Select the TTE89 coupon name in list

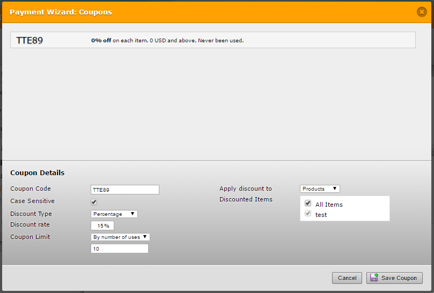[x=30, y=40]
